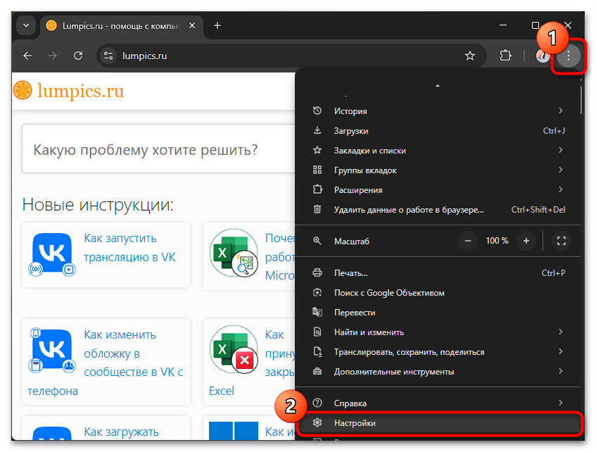Click the site information icon in address bar
Viewport: 596px width, 452px height.
tap(108, 56)
